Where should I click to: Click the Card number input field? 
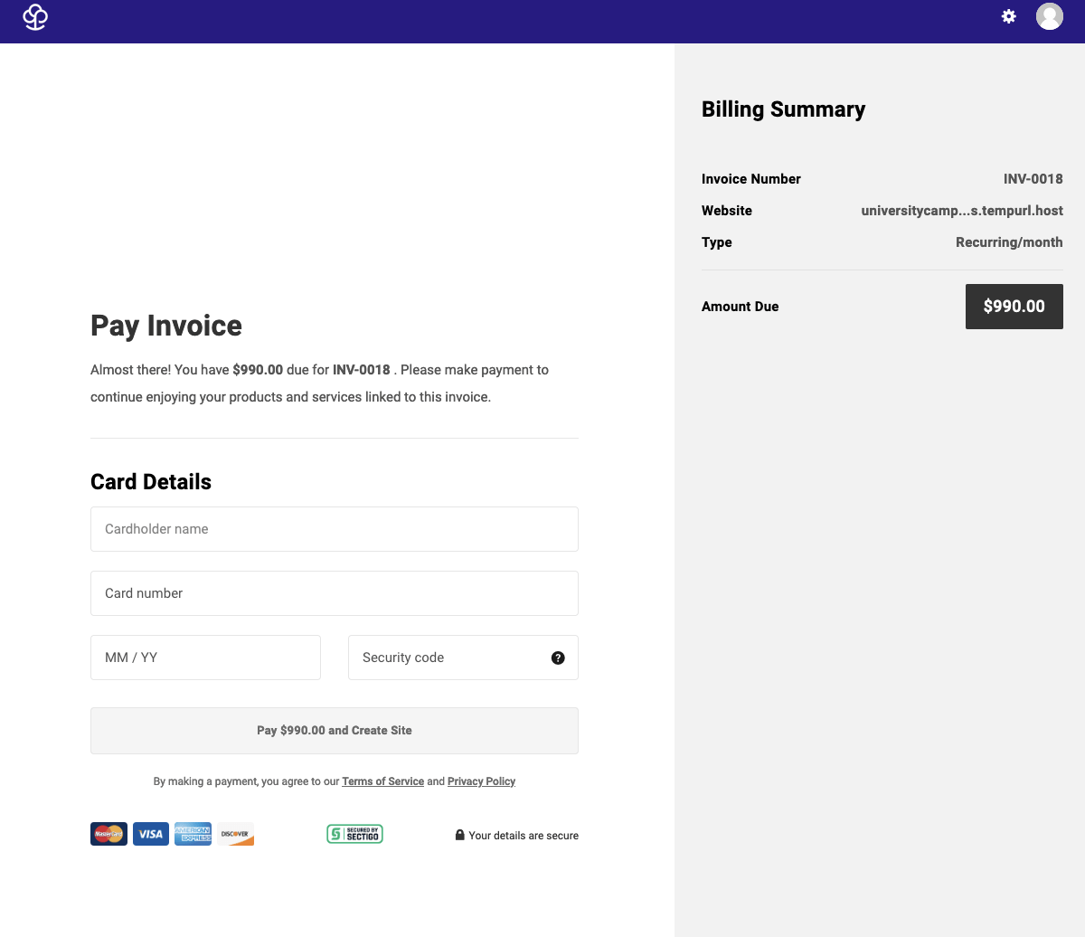[334, 593]
